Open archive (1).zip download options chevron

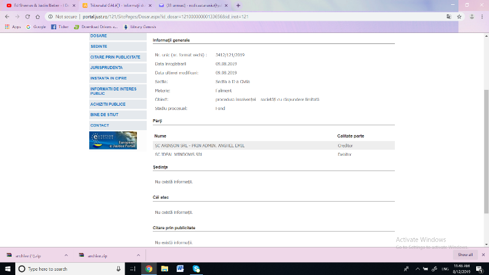66,255
